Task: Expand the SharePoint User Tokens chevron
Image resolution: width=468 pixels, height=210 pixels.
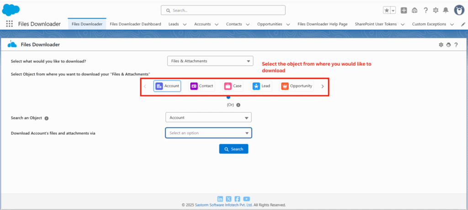Action: coord(403,25)
